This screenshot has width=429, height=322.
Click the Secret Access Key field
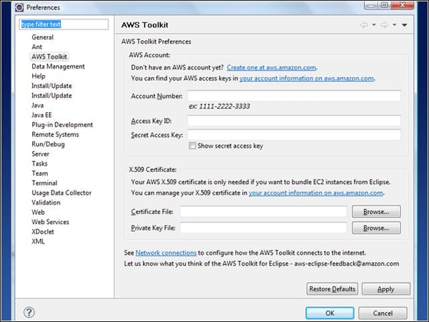pos(294,135)
